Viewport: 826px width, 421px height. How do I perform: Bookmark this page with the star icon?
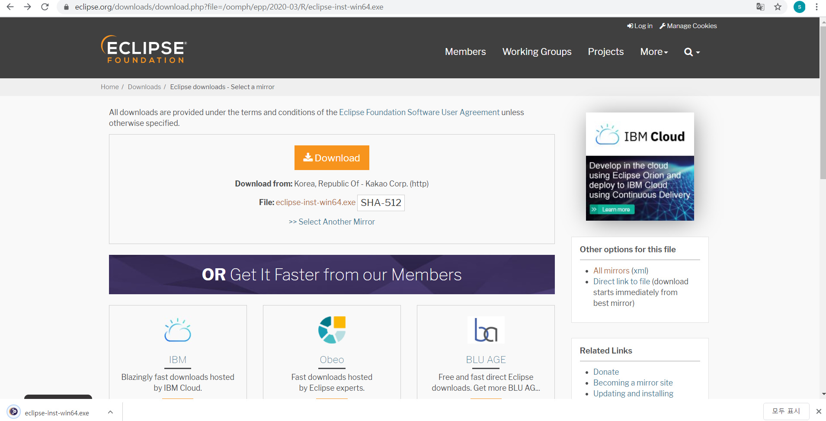click(x=778, y=7)
